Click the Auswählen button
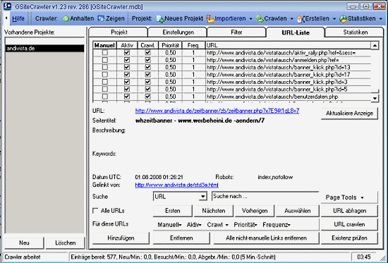Image resolution: width=388 pixels, height=263 pixels. tap(297, 211)
